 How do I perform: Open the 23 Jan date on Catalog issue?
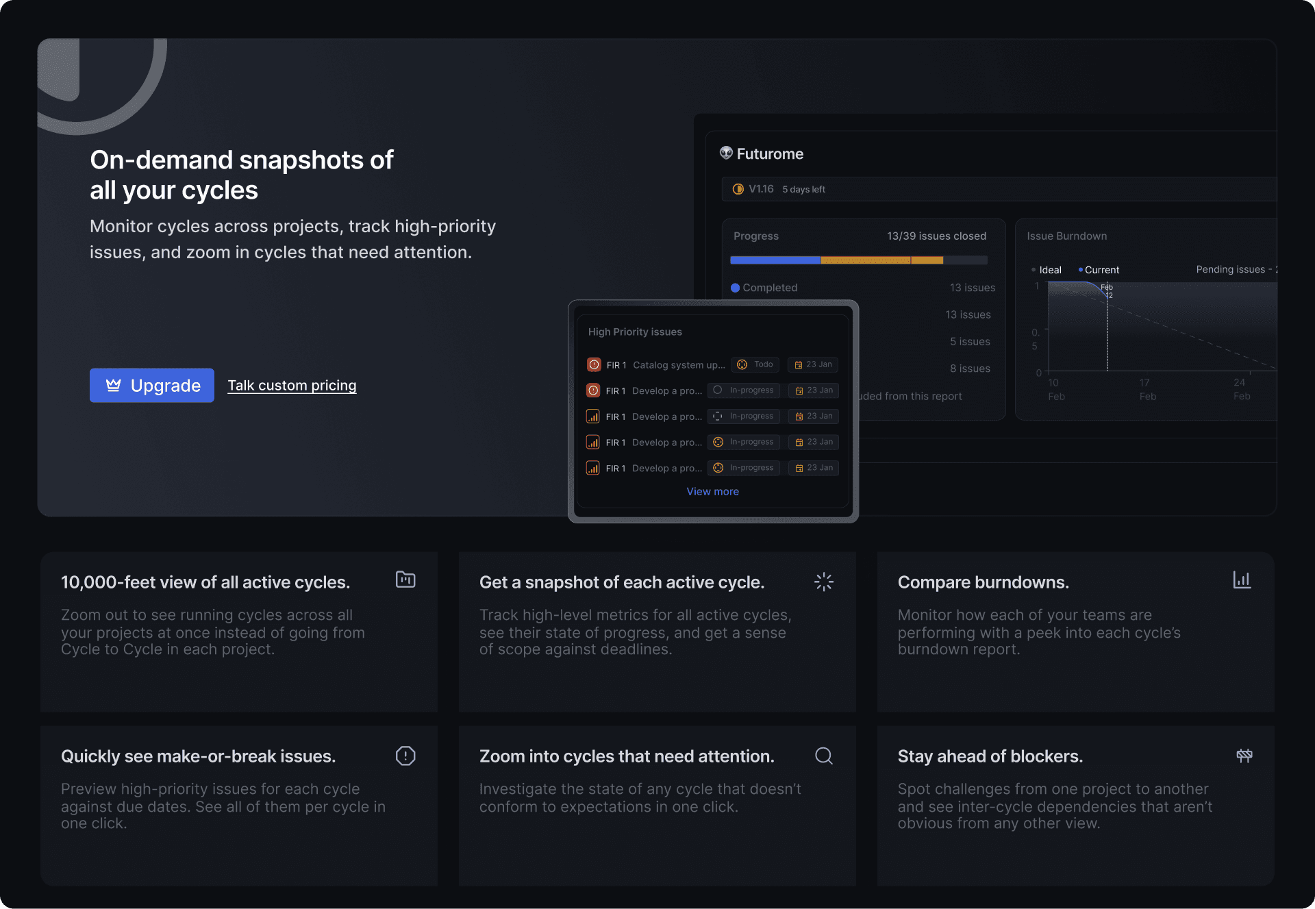tap(813, 364)
